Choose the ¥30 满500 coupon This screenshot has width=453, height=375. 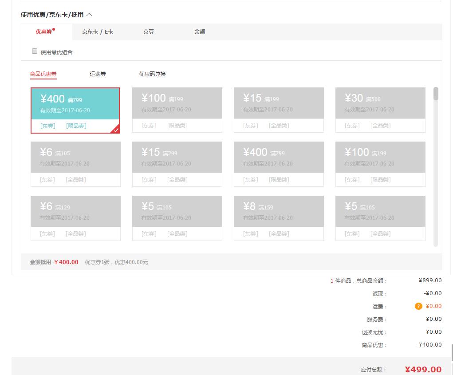380,110
